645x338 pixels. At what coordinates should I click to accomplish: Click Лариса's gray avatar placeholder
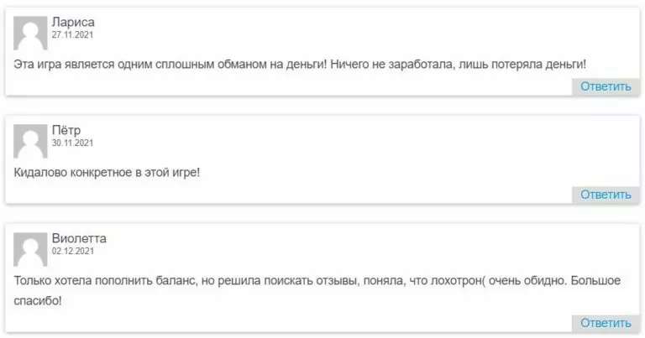(31, 33)
